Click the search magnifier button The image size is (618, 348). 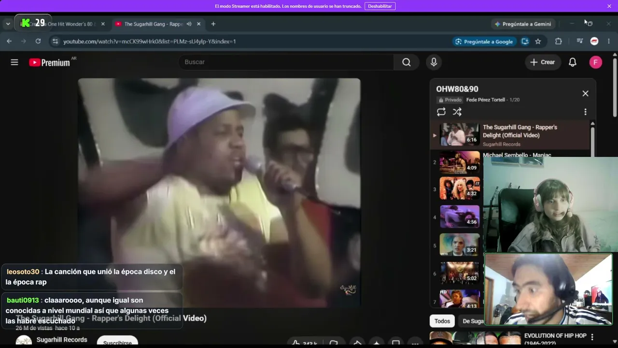click(x=407, y=62)
